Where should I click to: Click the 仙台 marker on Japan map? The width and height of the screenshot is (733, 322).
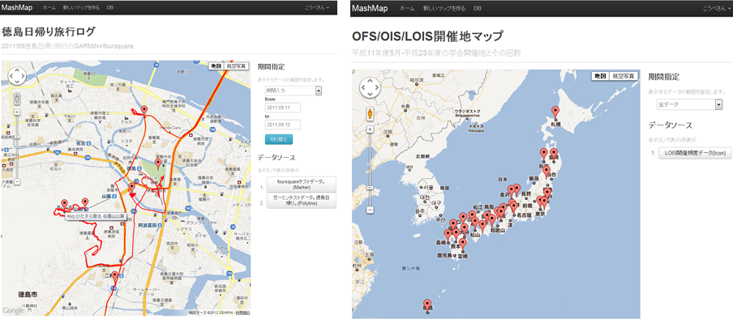pos(546,172)
